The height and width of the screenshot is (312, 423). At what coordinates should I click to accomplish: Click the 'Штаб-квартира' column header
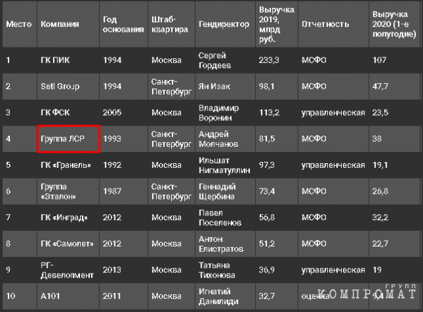(x=170, y=24)
